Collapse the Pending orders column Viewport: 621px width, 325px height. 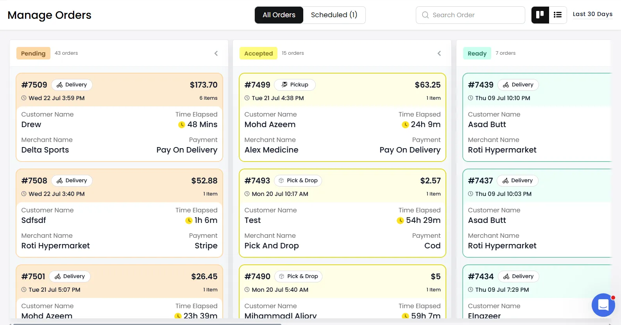[216, 53]
